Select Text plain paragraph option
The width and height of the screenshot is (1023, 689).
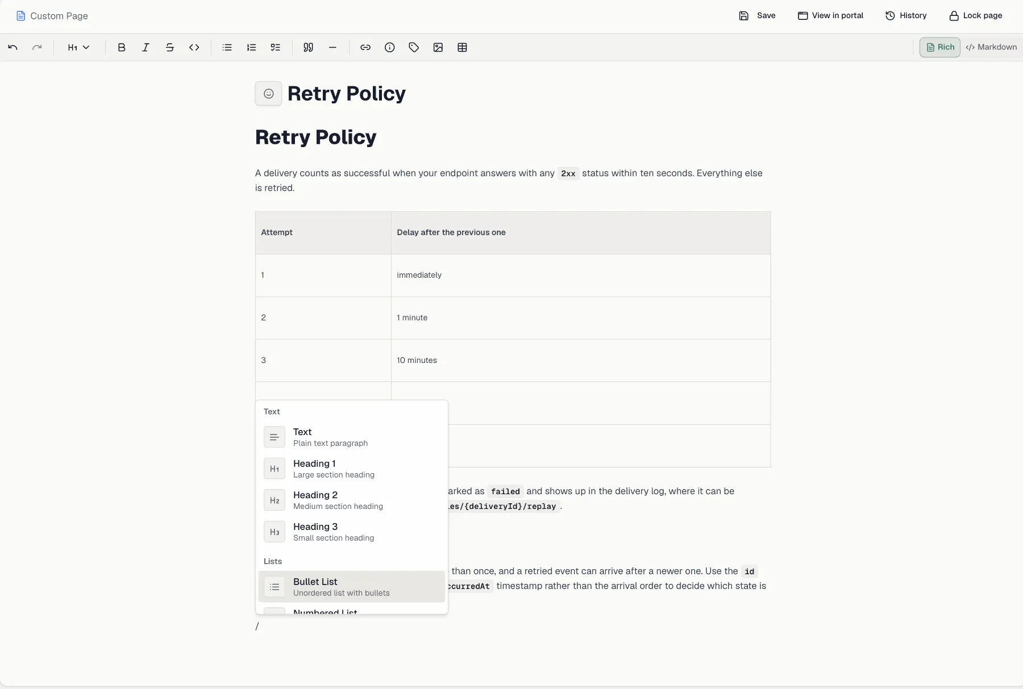click(352, 437)
